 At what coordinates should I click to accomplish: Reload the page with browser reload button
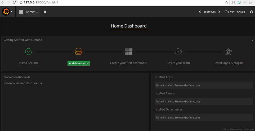(14, 2)
